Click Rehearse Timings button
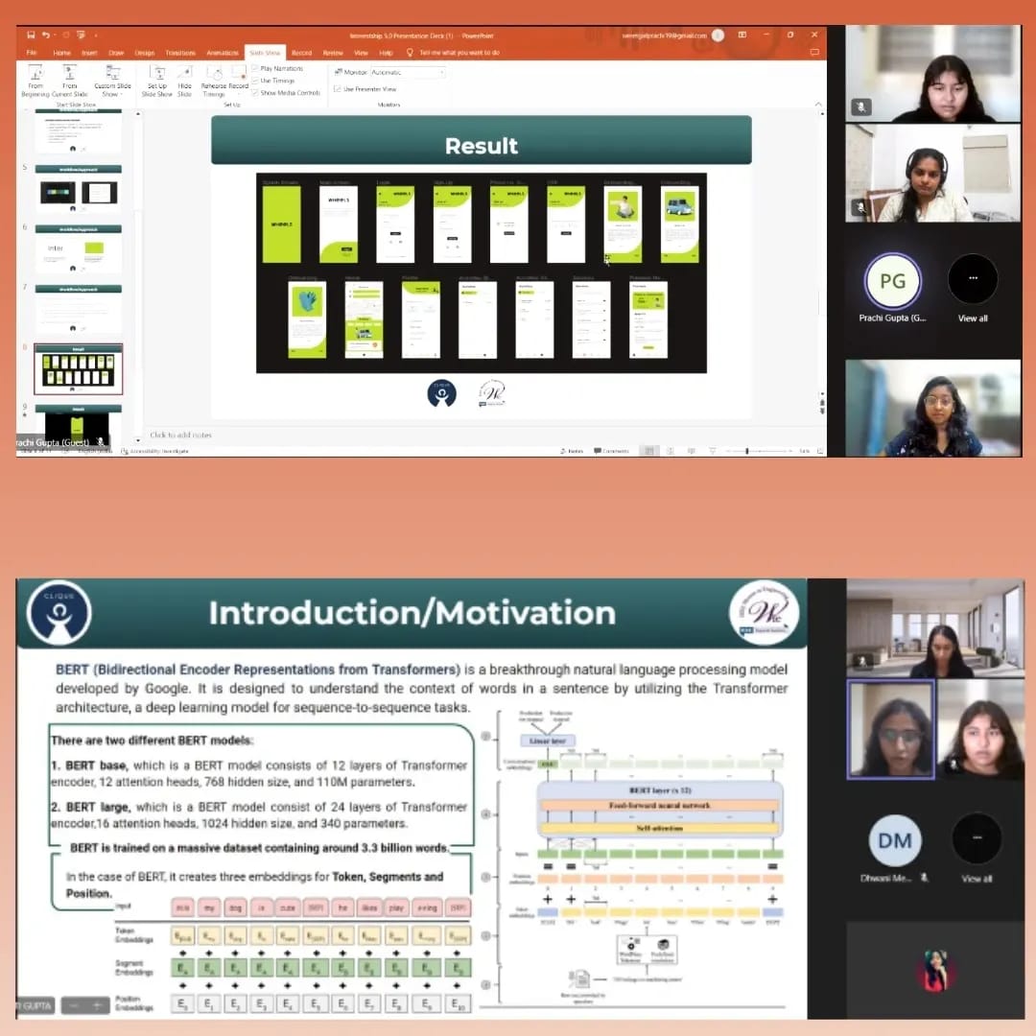Image resolution: width=1036 pixels, height=1036 pixels. click(x=214, y=82)
